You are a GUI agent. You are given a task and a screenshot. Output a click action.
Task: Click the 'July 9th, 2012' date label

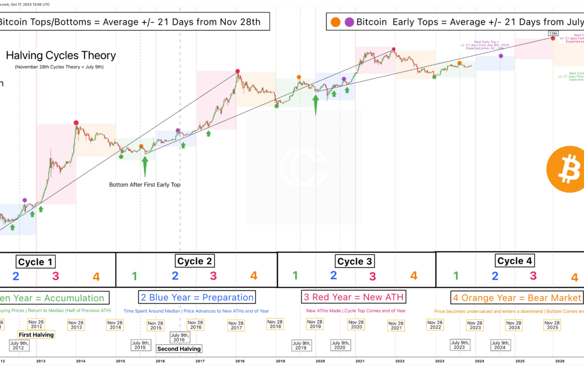19,345
